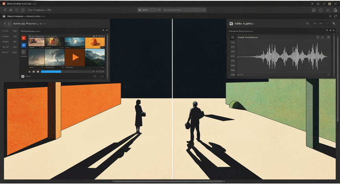Select the open document tab under the toolbar
340x185 pixels.
[x=24, y=16]
